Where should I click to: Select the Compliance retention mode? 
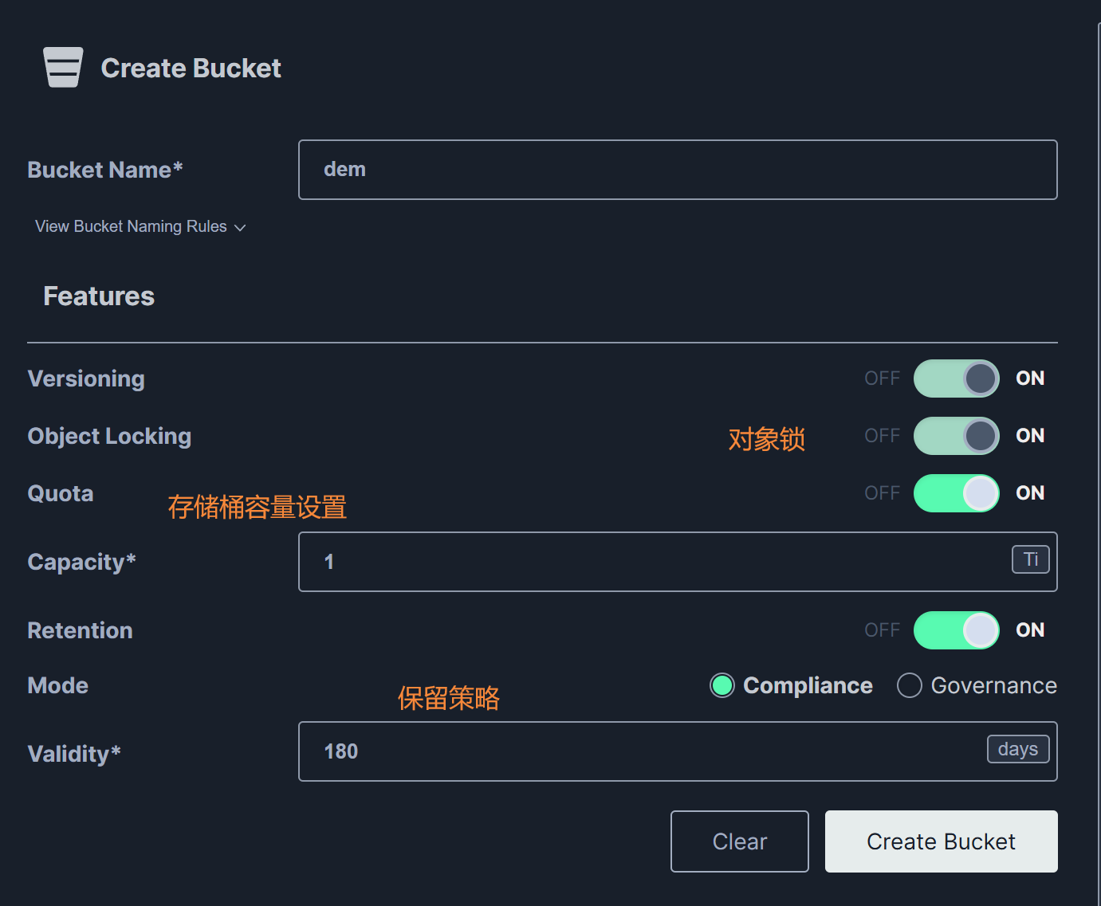tap(722, 685)
